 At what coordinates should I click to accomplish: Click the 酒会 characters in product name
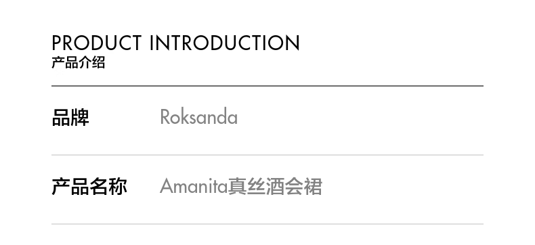point(284,187)
